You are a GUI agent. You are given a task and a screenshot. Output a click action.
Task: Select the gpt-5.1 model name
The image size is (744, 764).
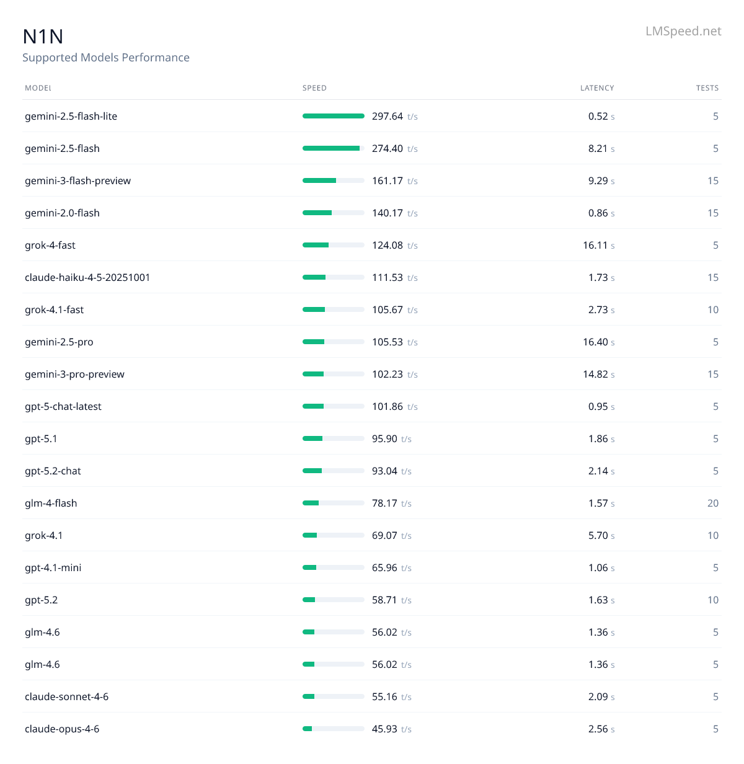click(x=41, y=438)
